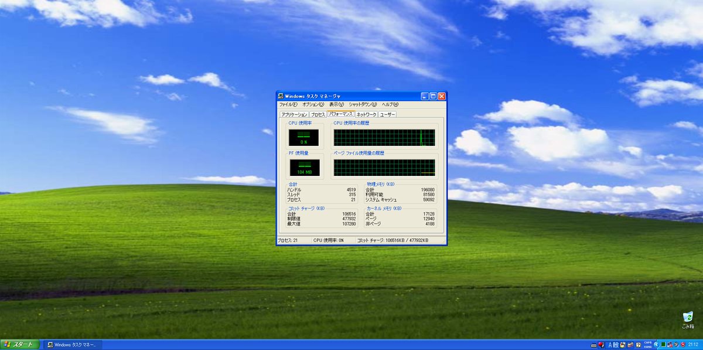Open the 表示(V) menu
The width and height of the screenshot is (703, 350).
pyautogui.click(x=336, y=104)
